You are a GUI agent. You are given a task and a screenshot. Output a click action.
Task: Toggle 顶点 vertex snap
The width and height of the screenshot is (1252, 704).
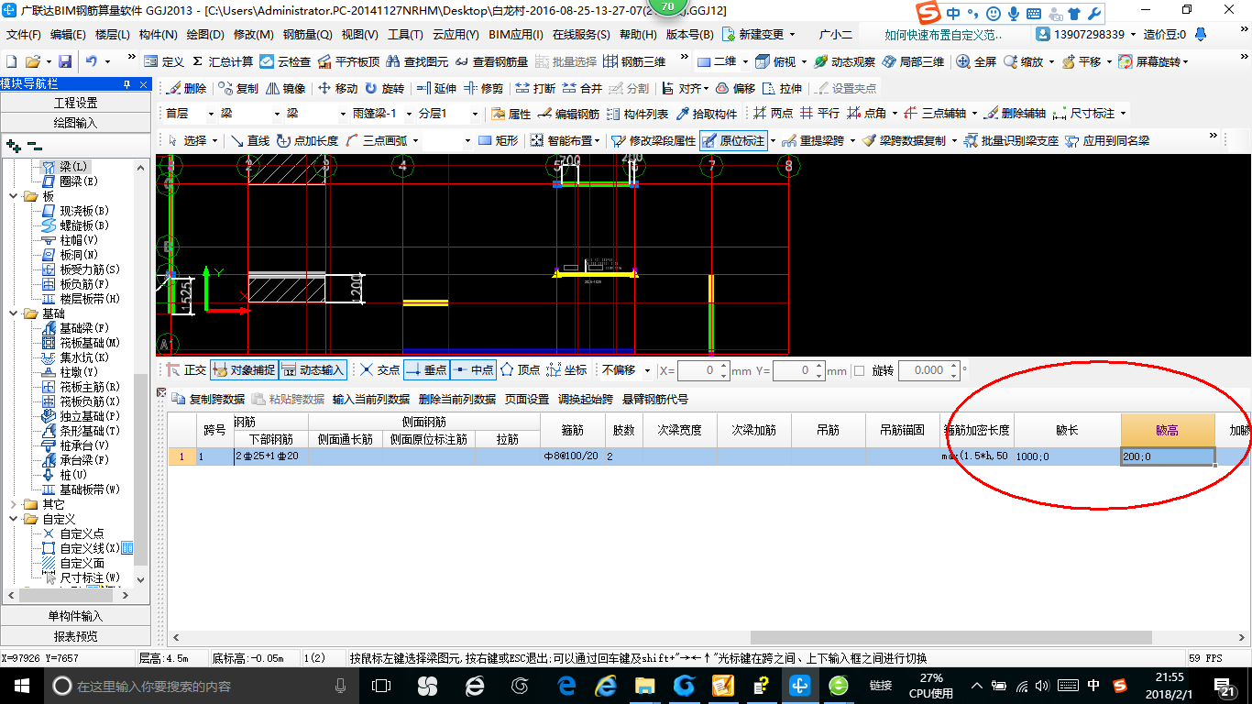pyautogui.click(x=520, y=370)
